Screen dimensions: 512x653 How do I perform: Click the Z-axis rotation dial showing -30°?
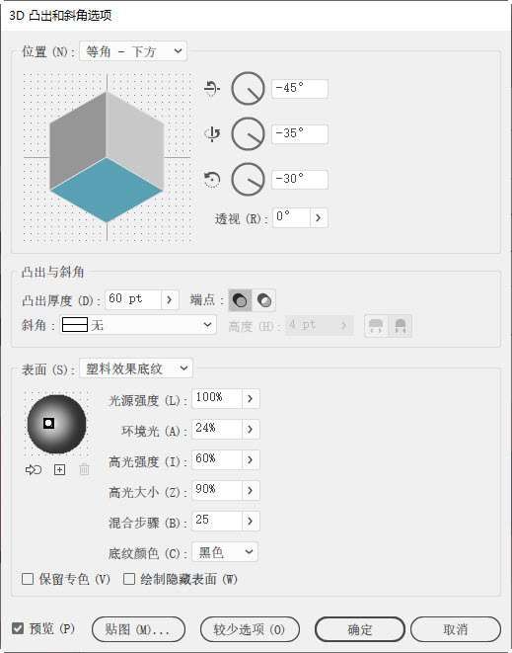pos(248,179)
